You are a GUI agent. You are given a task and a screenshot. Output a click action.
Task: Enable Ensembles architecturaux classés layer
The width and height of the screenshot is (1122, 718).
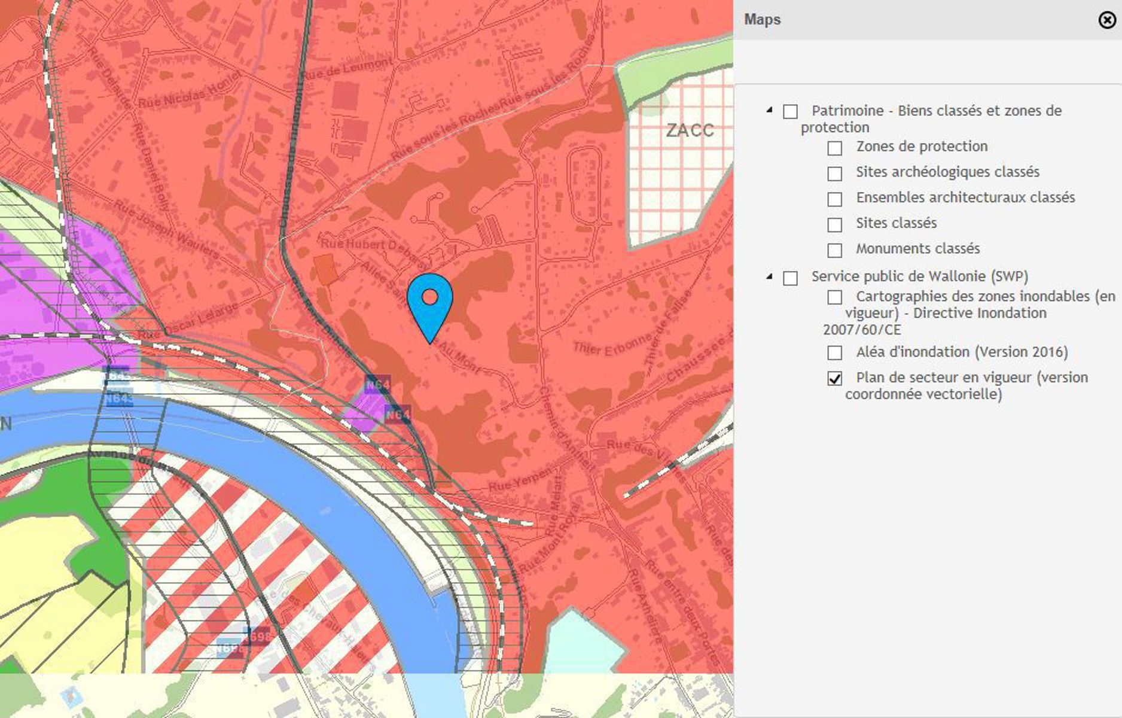pos(834,199)
